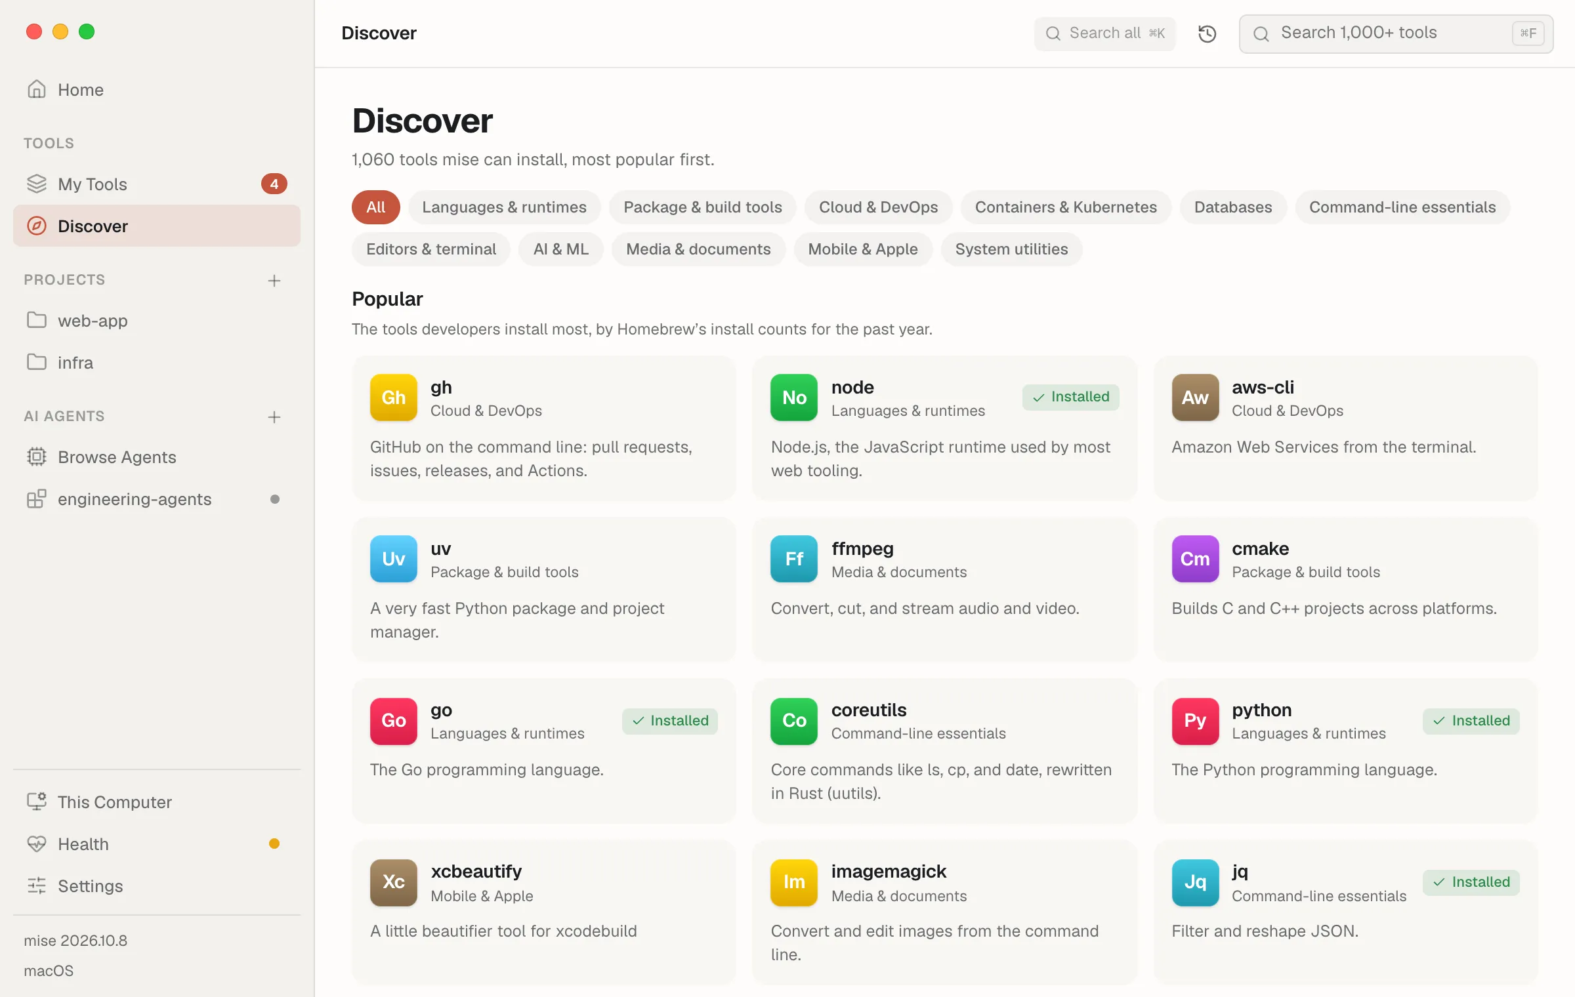The height and width of the screenshot is (997, 1575).
Task: Click the ffmpeg Ff icon
Action: pyautogui.click(x=794, y=559)
